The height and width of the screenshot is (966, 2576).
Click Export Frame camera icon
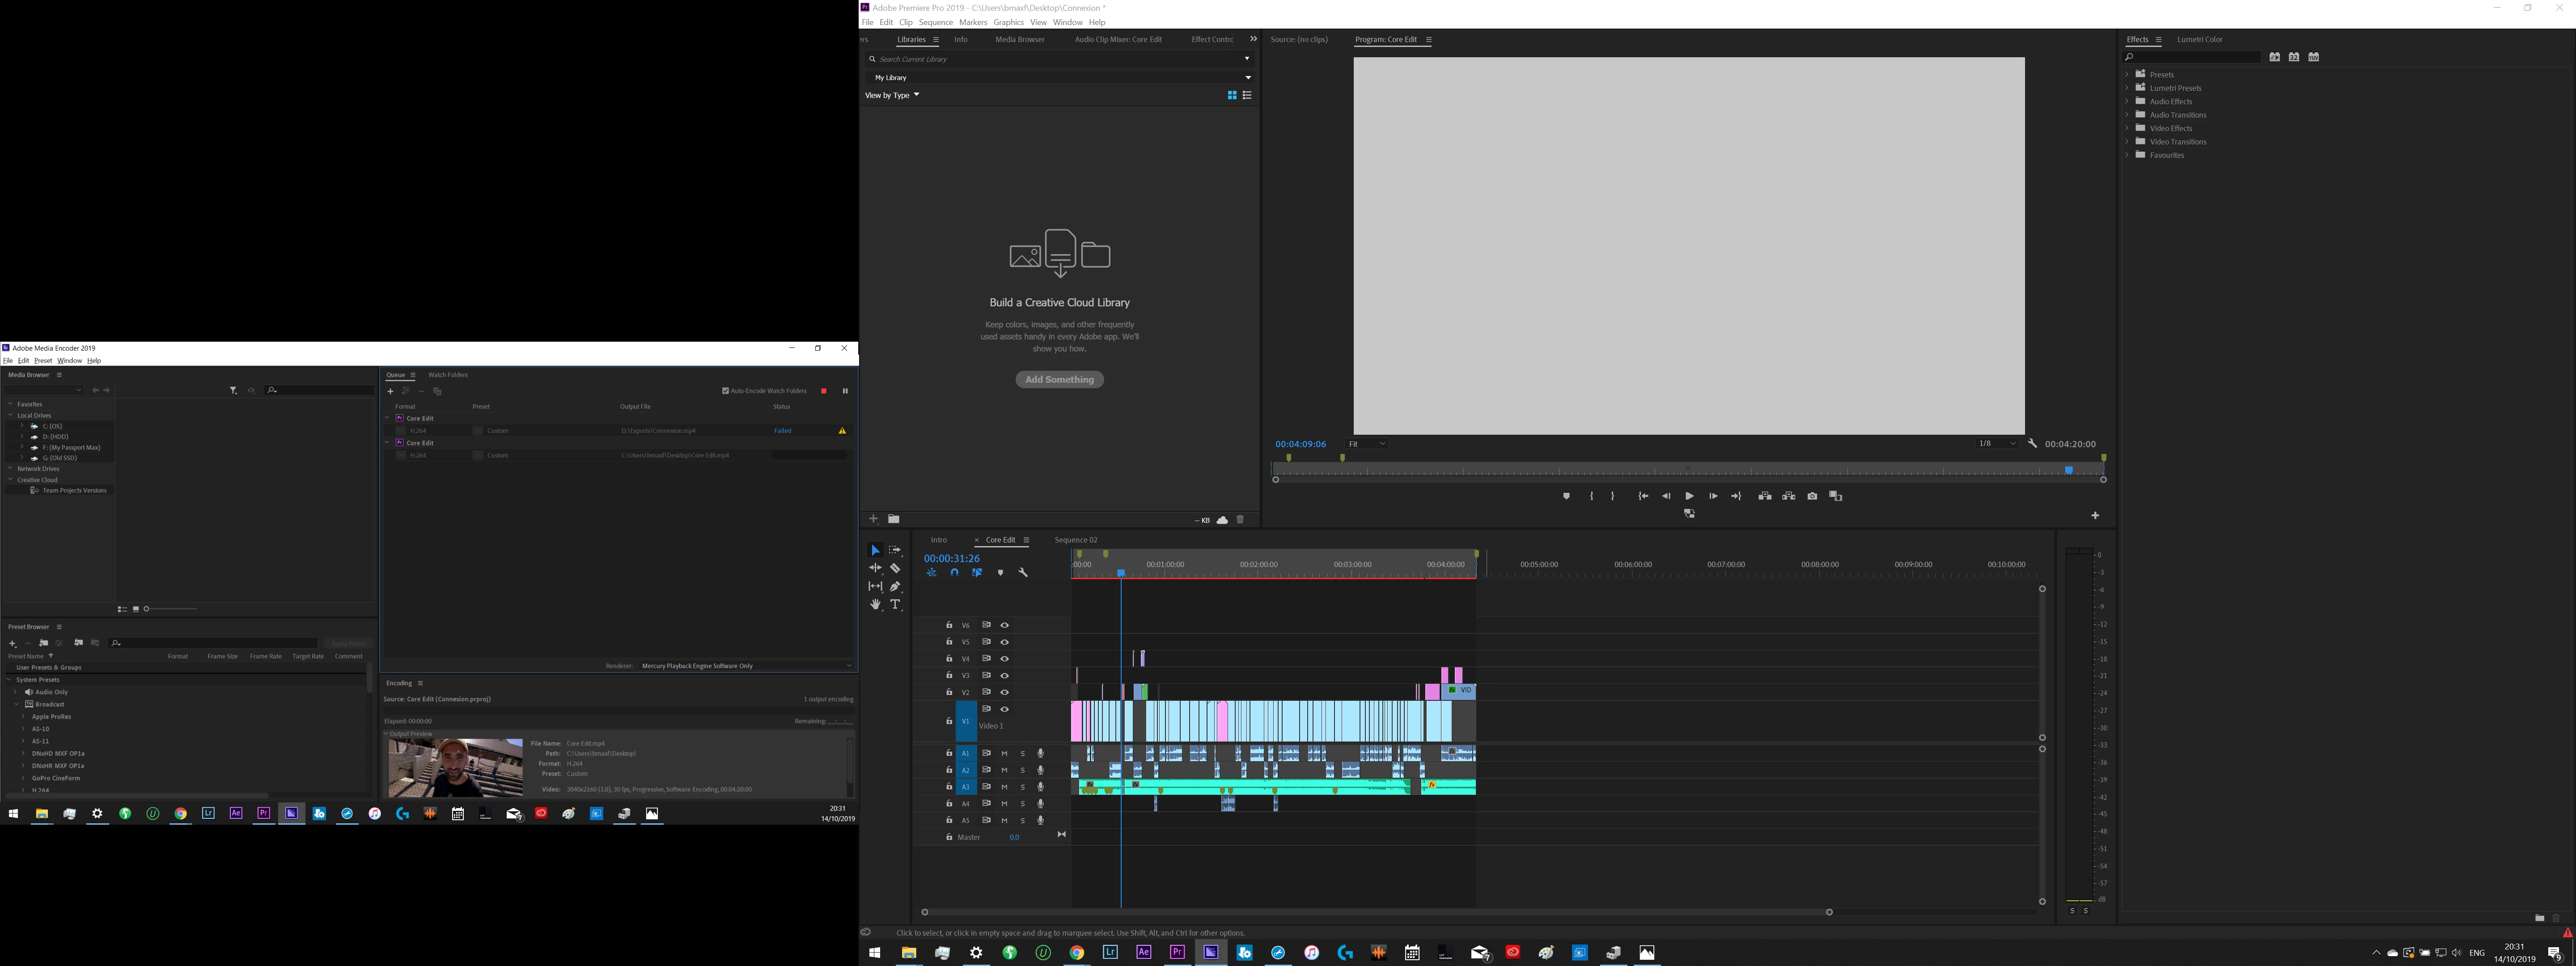click(1812, 496)
